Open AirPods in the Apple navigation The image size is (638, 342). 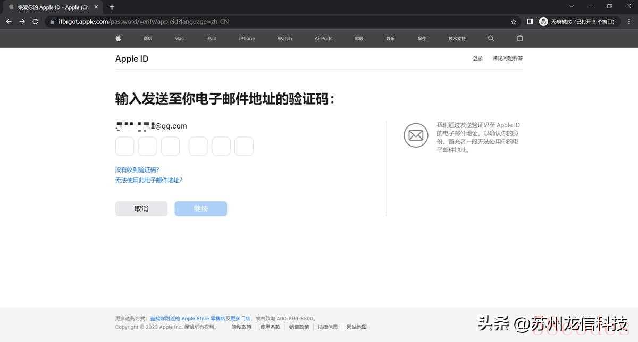click(x=323, y=39)
